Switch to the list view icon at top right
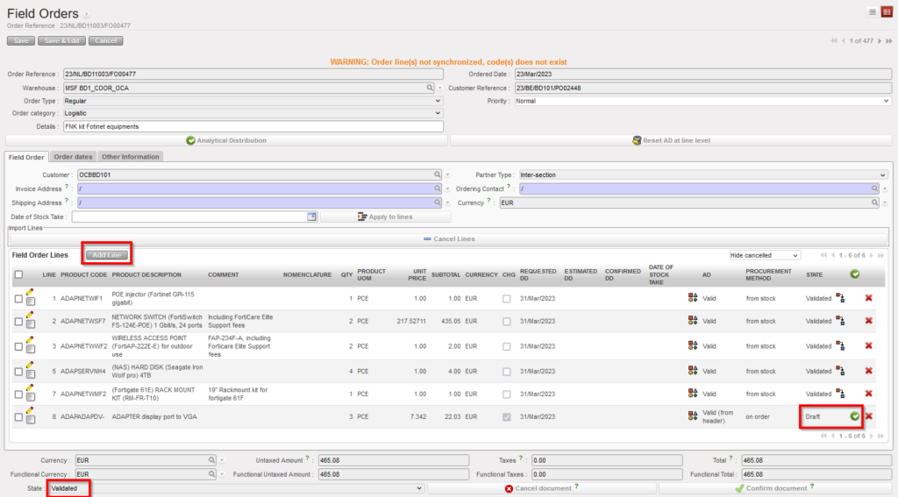898x497 pixels. [873, 11]
